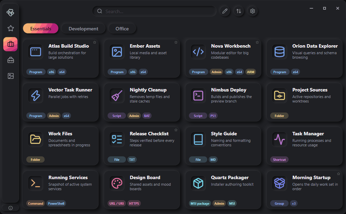Open settings with the gear button

(x=253, y=11)
